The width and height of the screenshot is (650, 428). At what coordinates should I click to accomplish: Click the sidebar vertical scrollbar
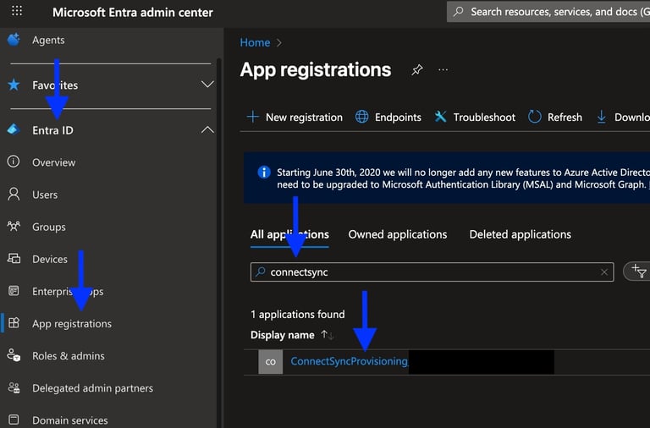pyautogui.click(x=219, y=243)
